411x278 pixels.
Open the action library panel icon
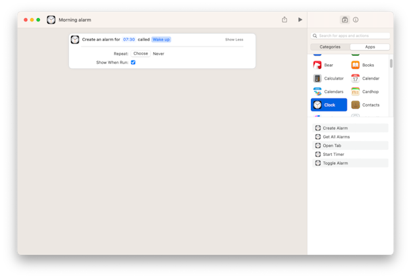[345, 20]
